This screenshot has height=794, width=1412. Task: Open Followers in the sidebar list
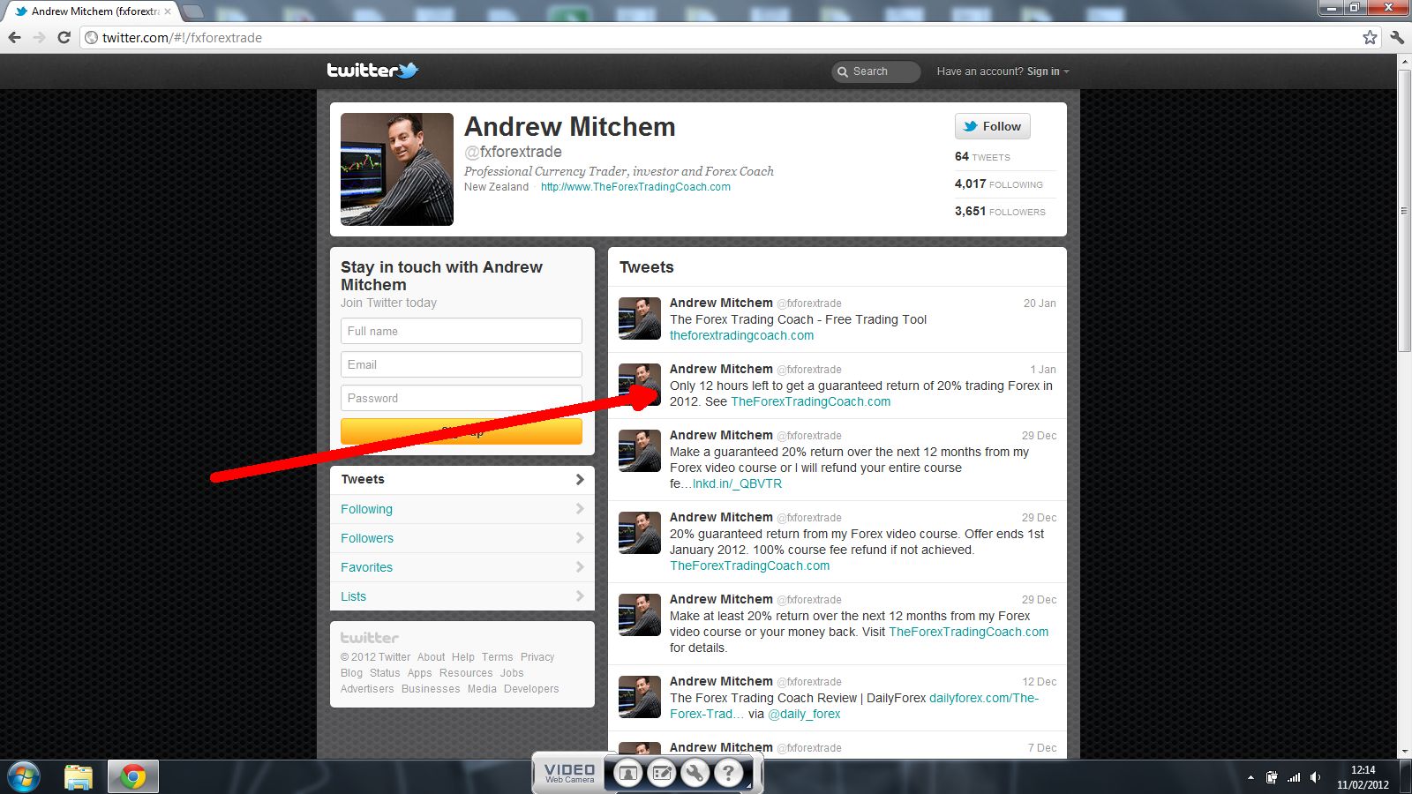click(x=462, y=538)
